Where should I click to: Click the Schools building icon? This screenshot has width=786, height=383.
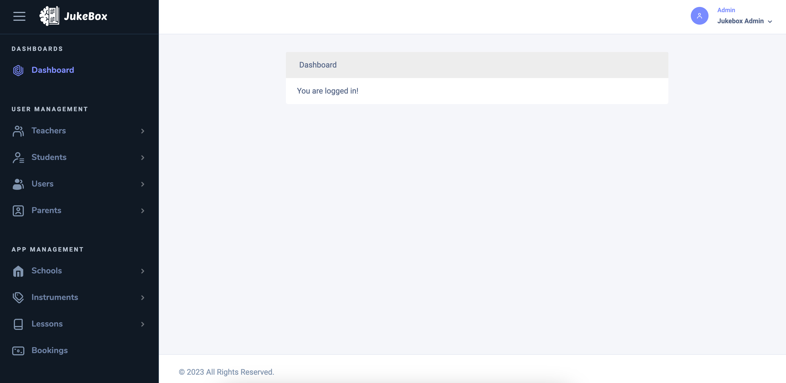click(18, 271)
